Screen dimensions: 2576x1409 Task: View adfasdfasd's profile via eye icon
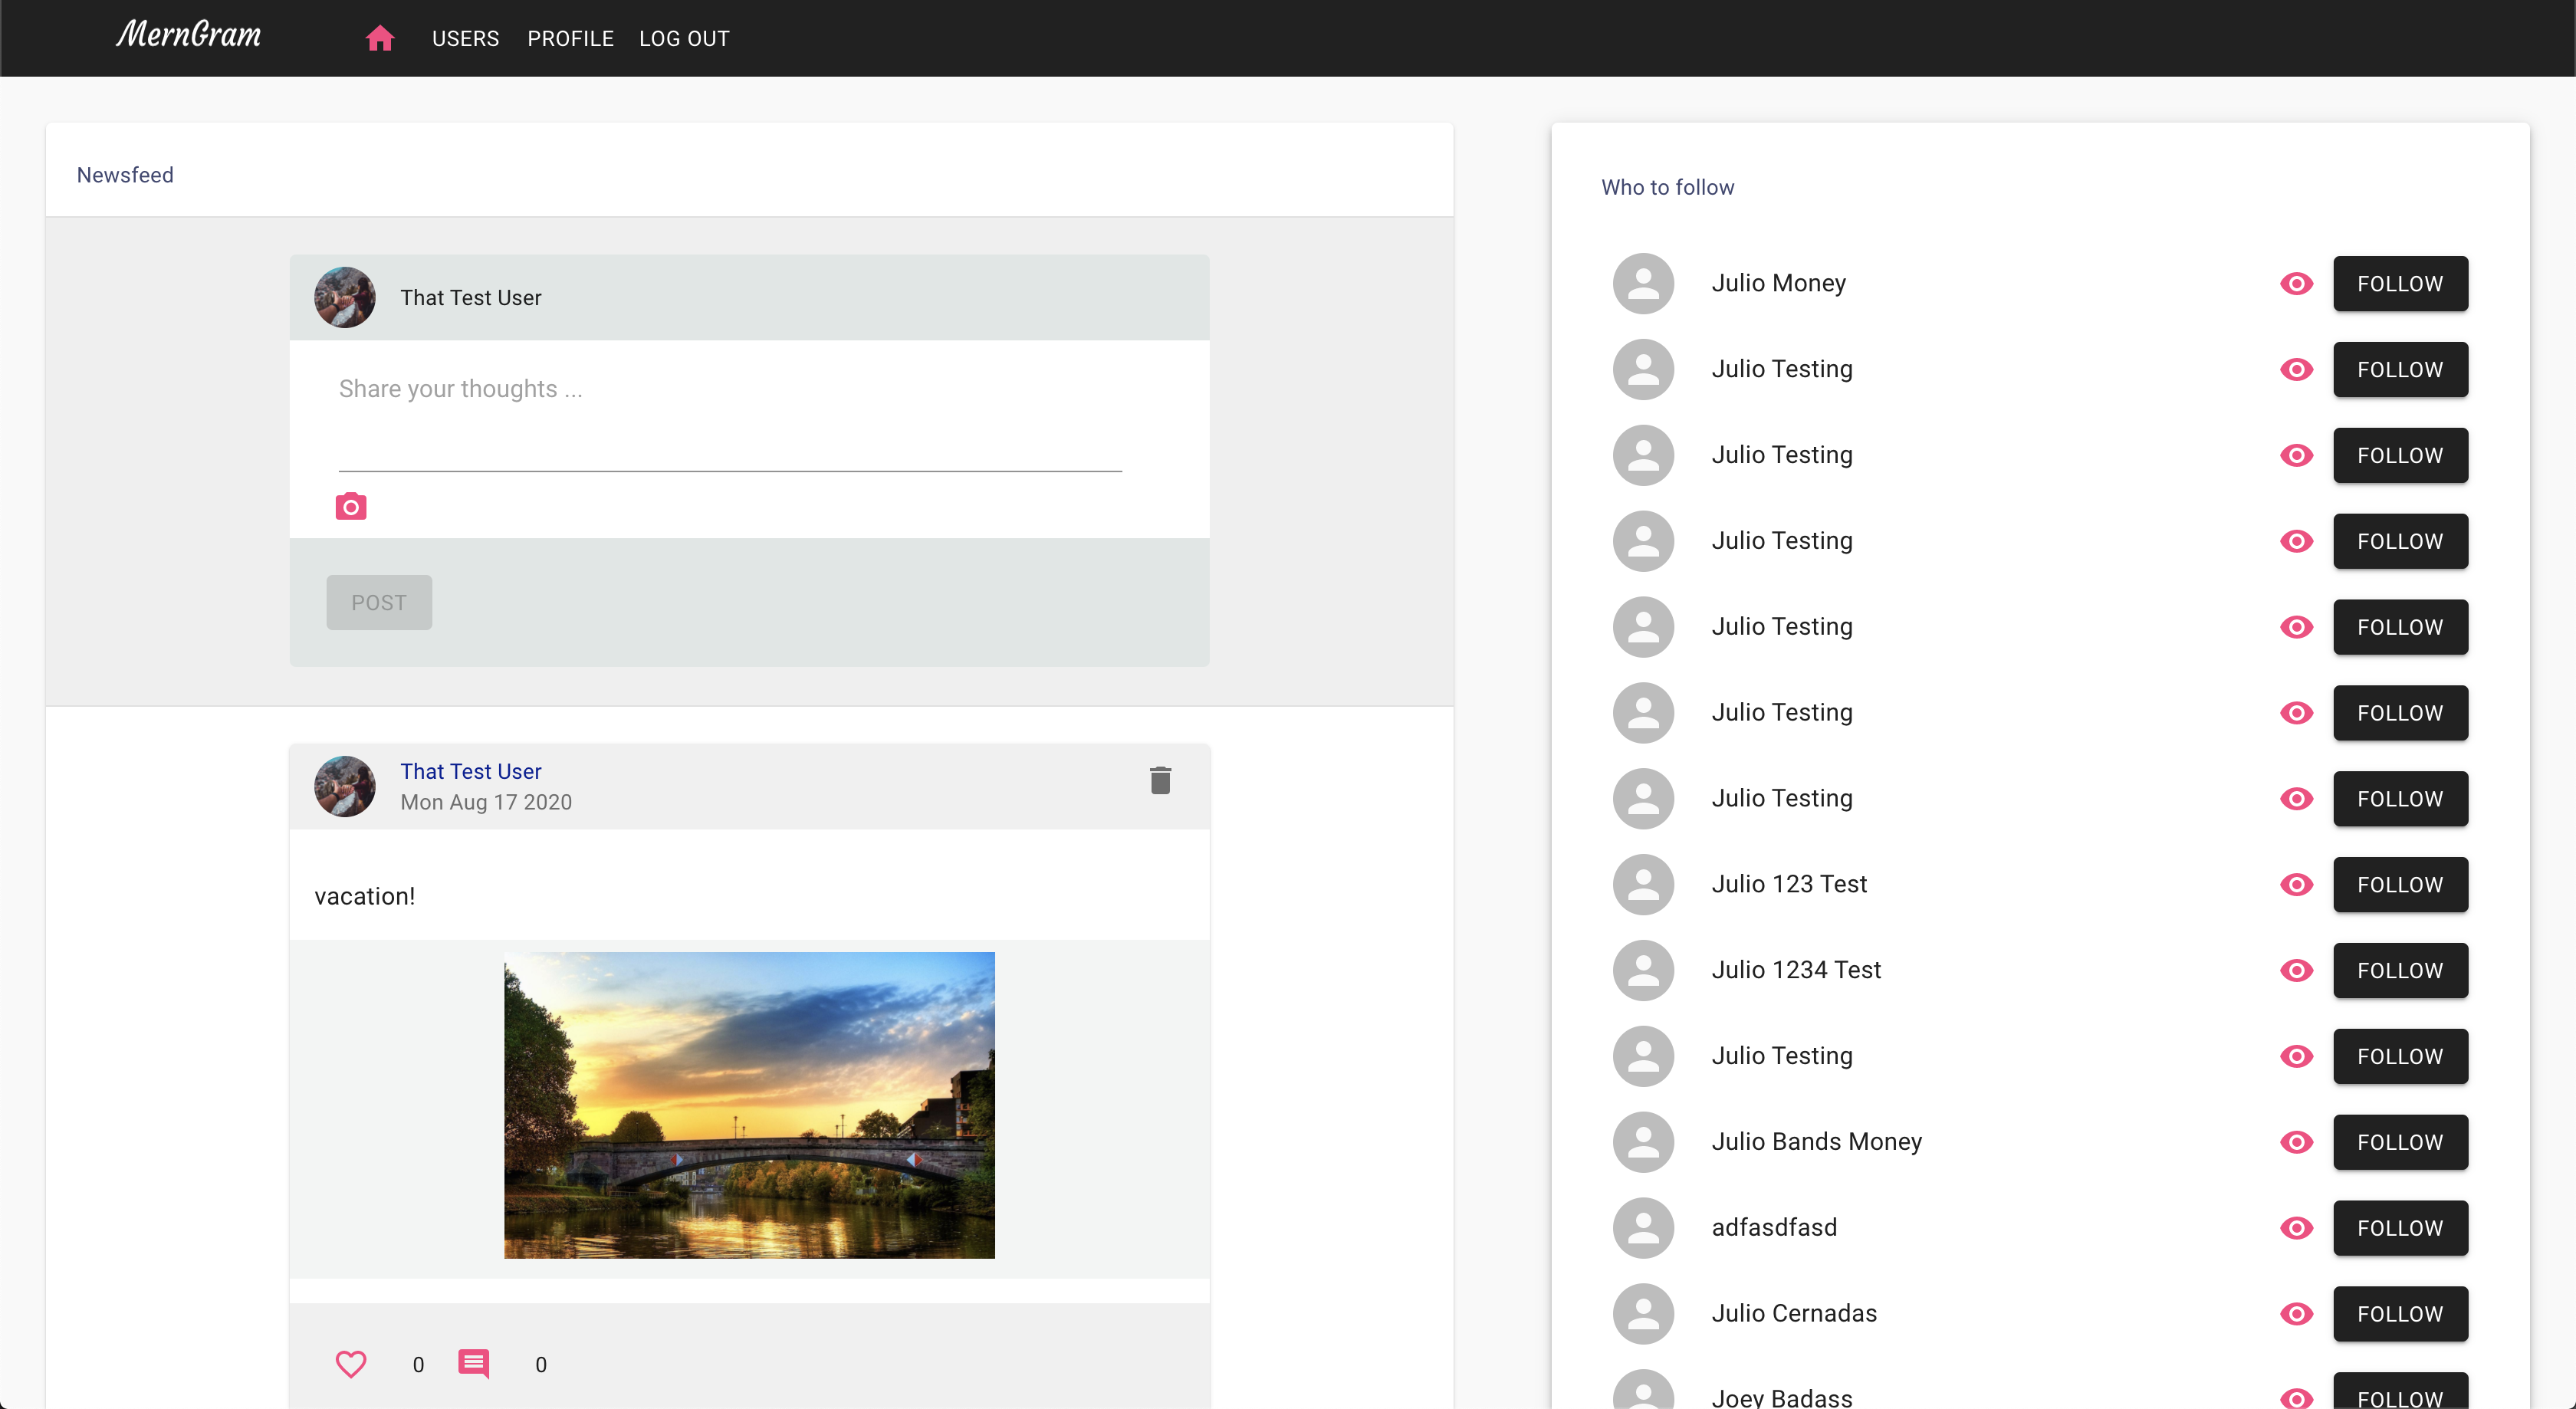(x=2296, y=1228)
